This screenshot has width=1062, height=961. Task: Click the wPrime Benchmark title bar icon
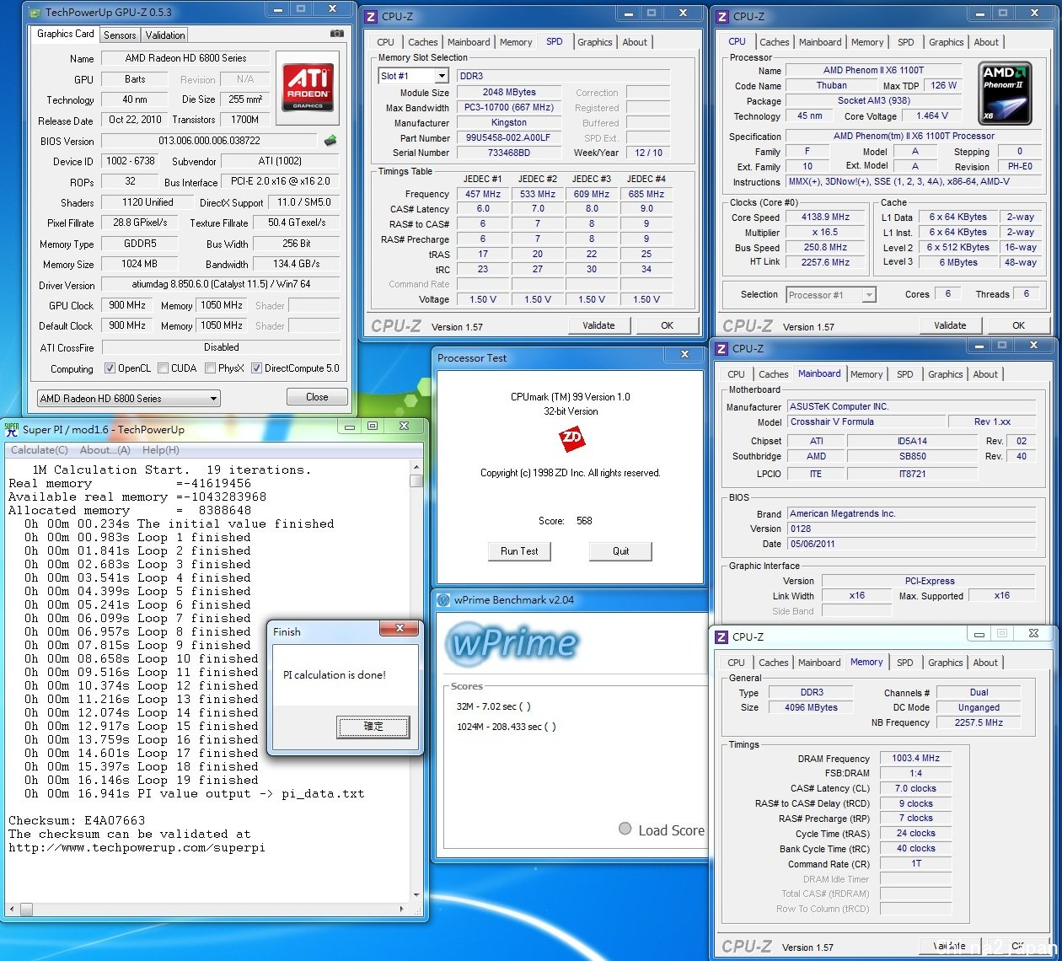443,600
